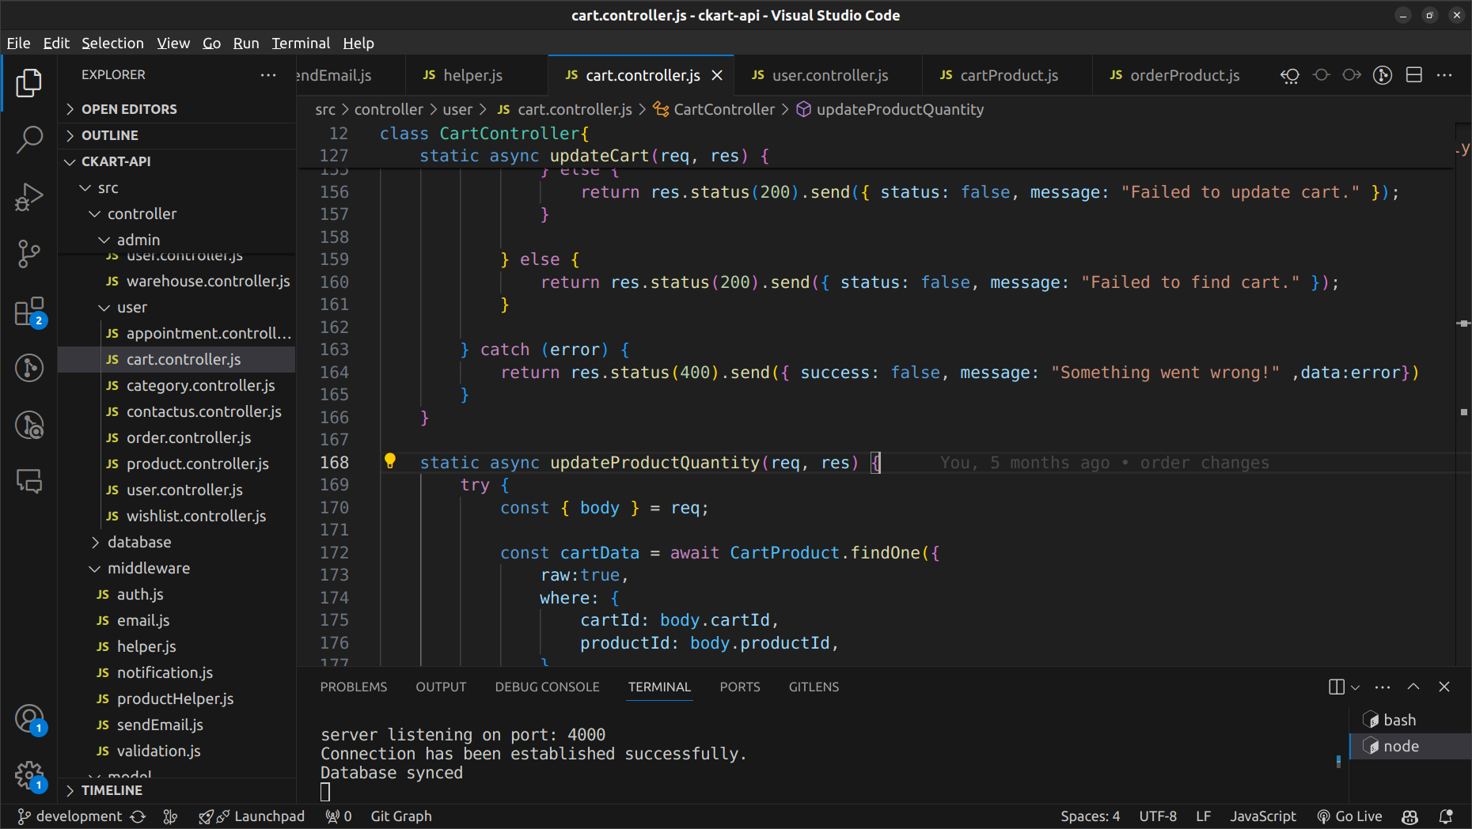Collapse the middleware folder
This screenshot has width=1472, height=829.
click(x=148, y=568)
